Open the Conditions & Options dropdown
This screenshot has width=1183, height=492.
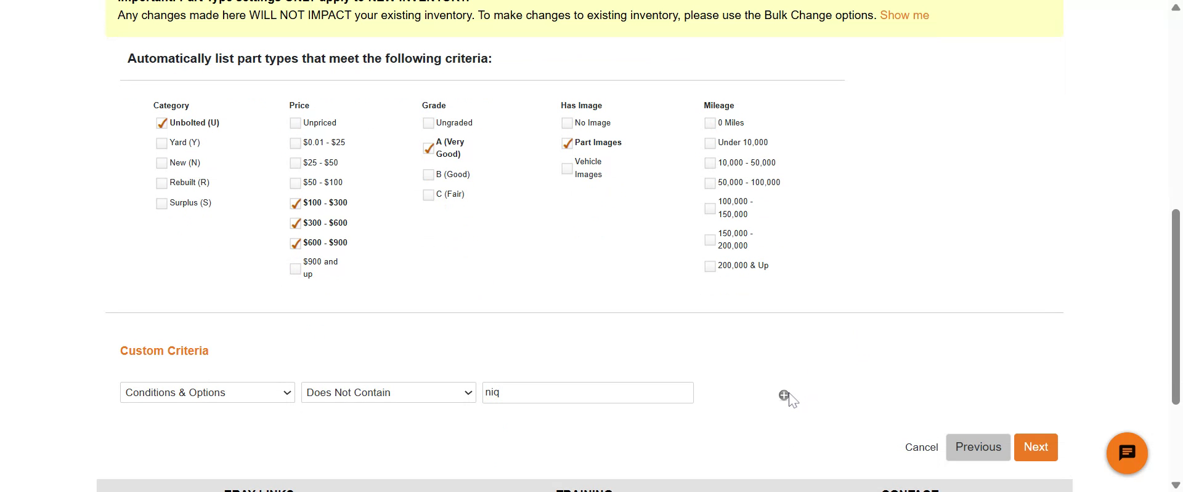207,393
